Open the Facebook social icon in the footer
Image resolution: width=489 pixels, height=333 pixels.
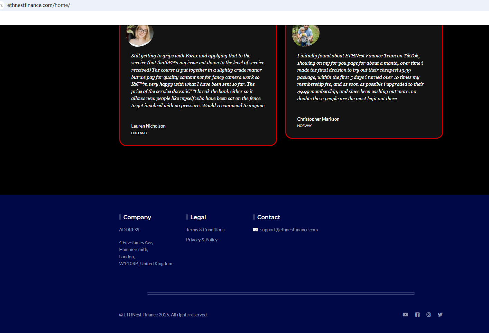click(x=417, y=315)
